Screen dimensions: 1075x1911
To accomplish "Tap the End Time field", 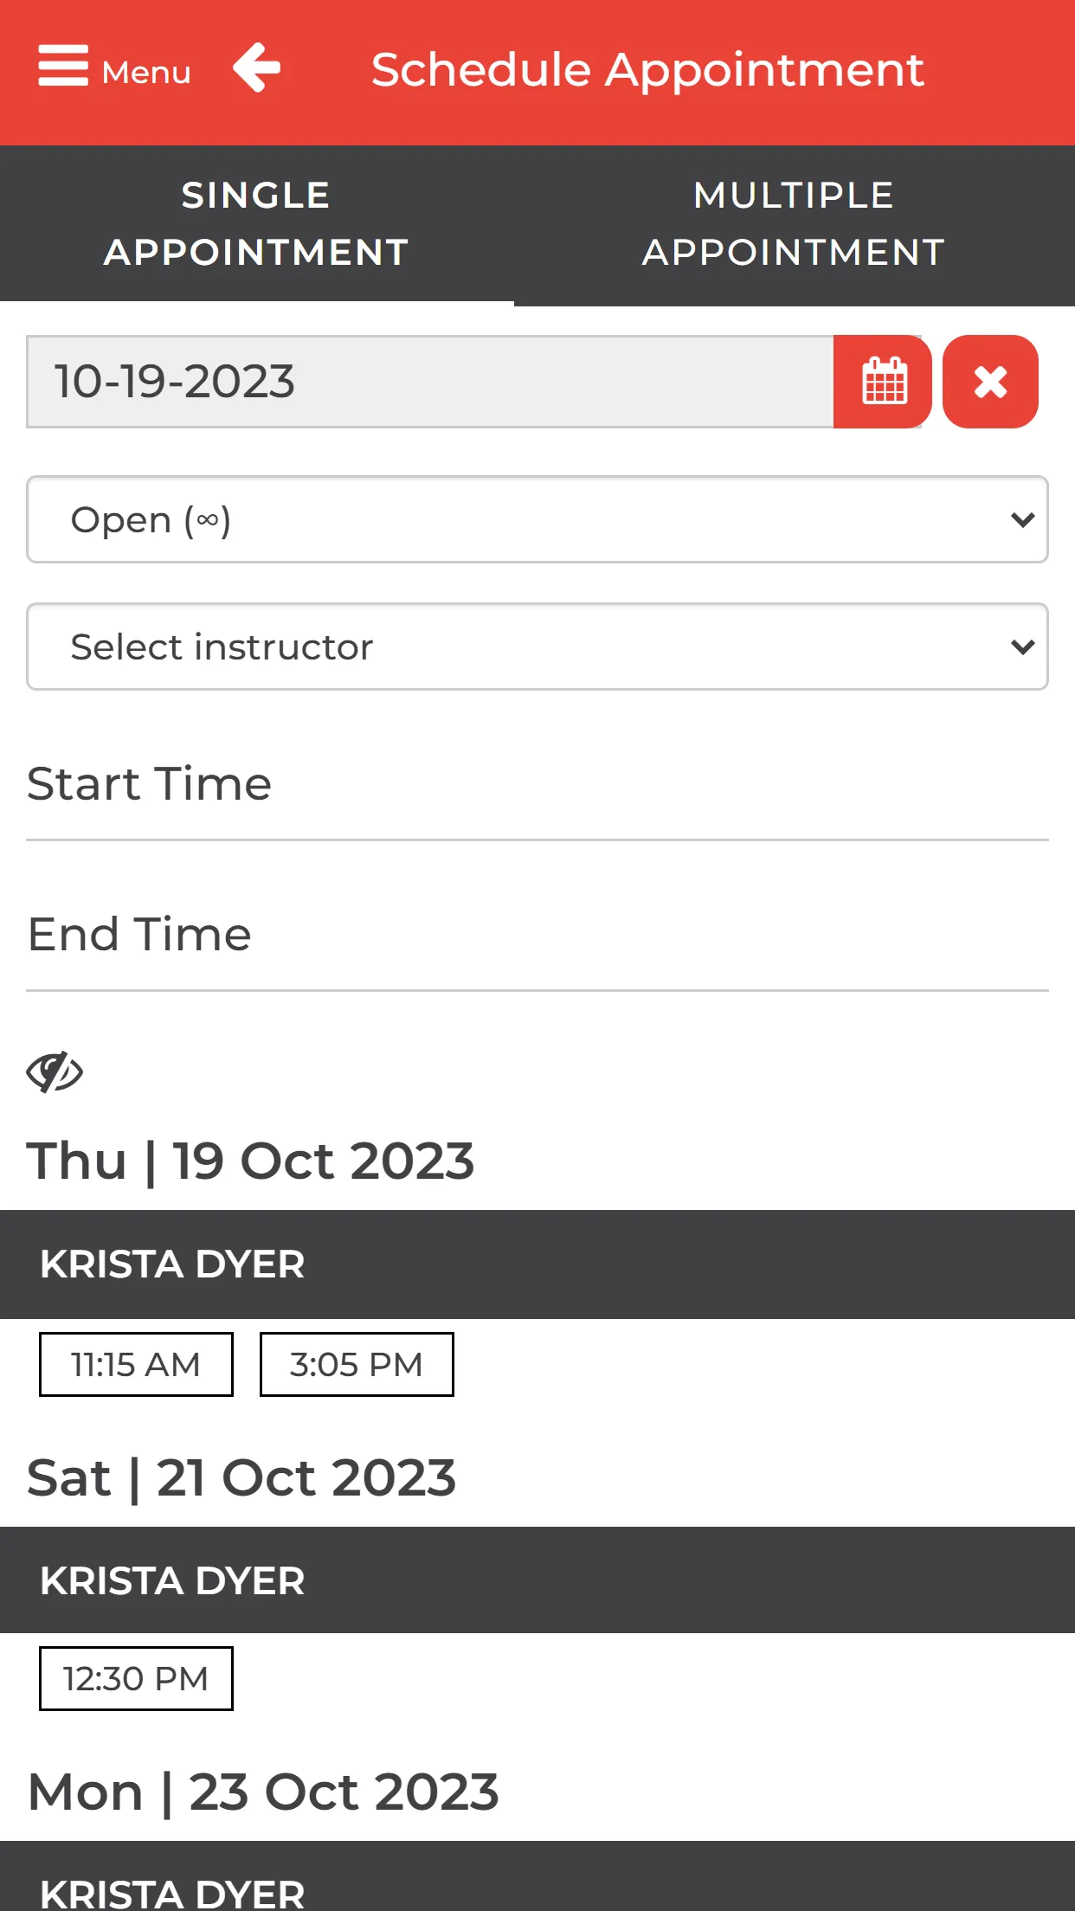I will coord(537,936).
